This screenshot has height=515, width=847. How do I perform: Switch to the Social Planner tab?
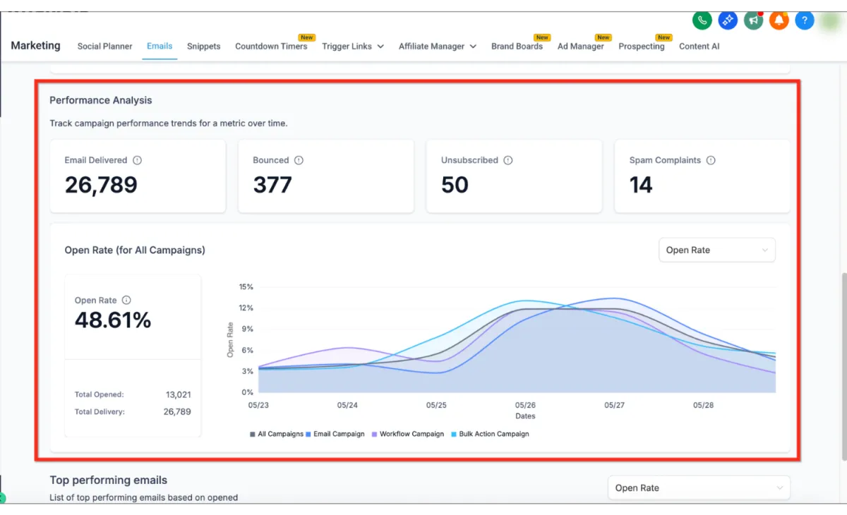coord(104,47)
